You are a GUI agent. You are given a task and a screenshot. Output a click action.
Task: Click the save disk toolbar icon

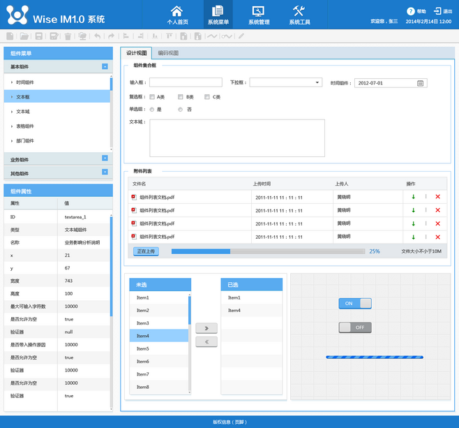point(39,36)
